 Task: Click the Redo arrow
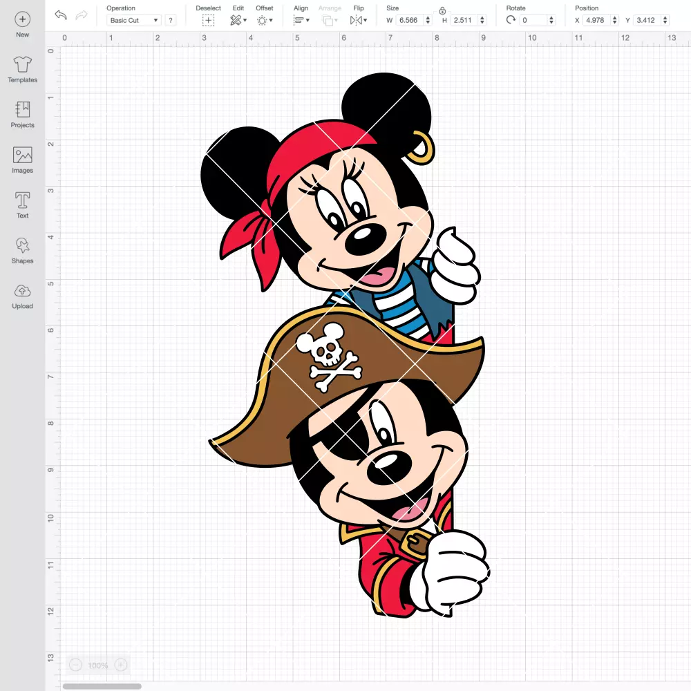[x=82, y=15]
